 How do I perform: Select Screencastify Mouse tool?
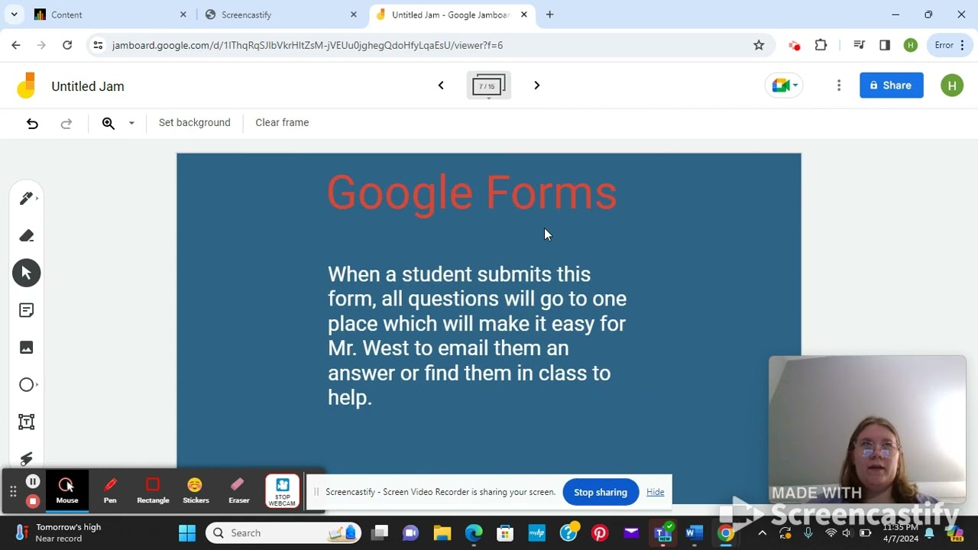[67, 490]
